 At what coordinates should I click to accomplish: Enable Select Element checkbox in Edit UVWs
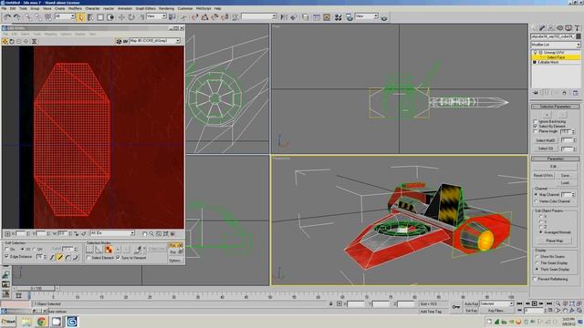pyautogui.click(x=89, y=257)
